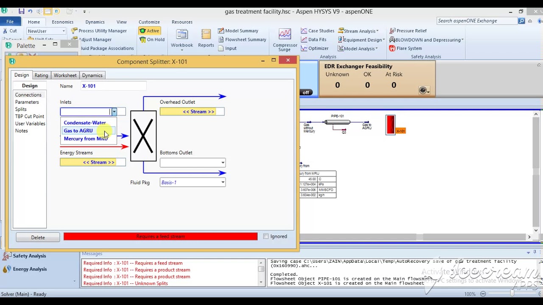
Task: Open Model Summary
Action: coord(238,30)
